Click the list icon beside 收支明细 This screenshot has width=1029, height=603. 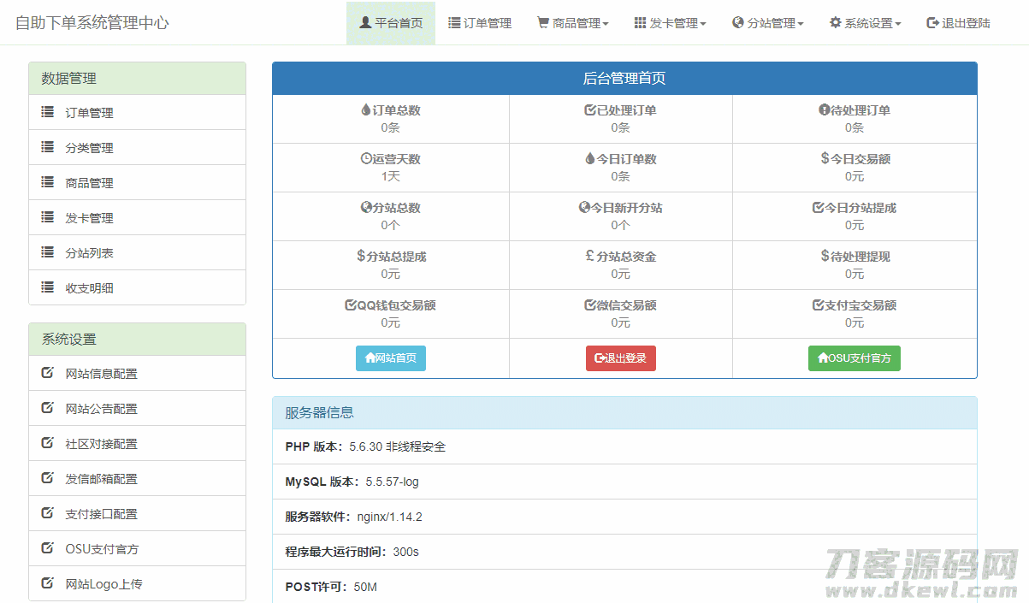point(48,287)
